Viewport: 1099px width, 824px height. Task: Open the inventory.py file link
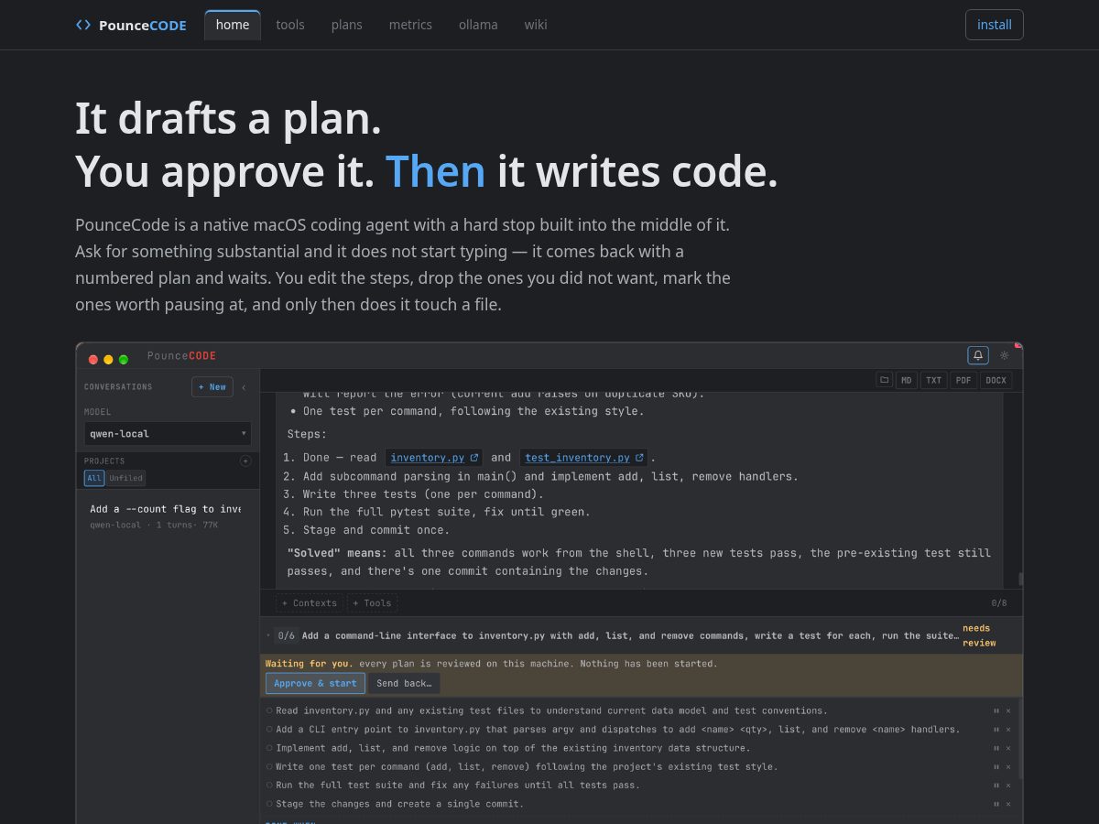(427, 458)
